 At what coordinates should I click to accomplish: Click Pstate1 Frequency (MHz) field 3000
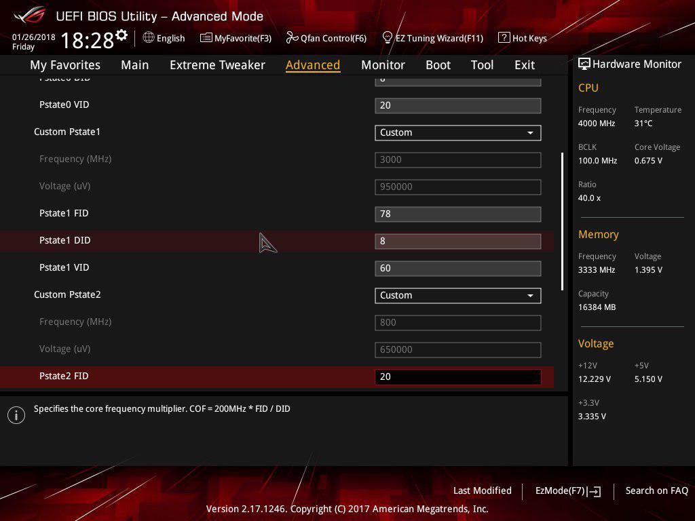(458, 160)
